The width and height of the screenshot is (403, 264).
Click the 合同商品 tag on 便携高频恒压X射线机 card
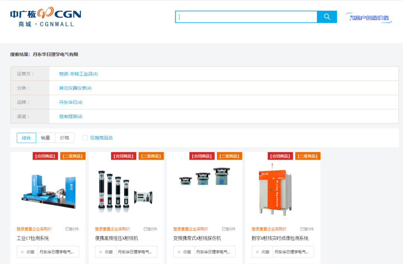[124, 156]
